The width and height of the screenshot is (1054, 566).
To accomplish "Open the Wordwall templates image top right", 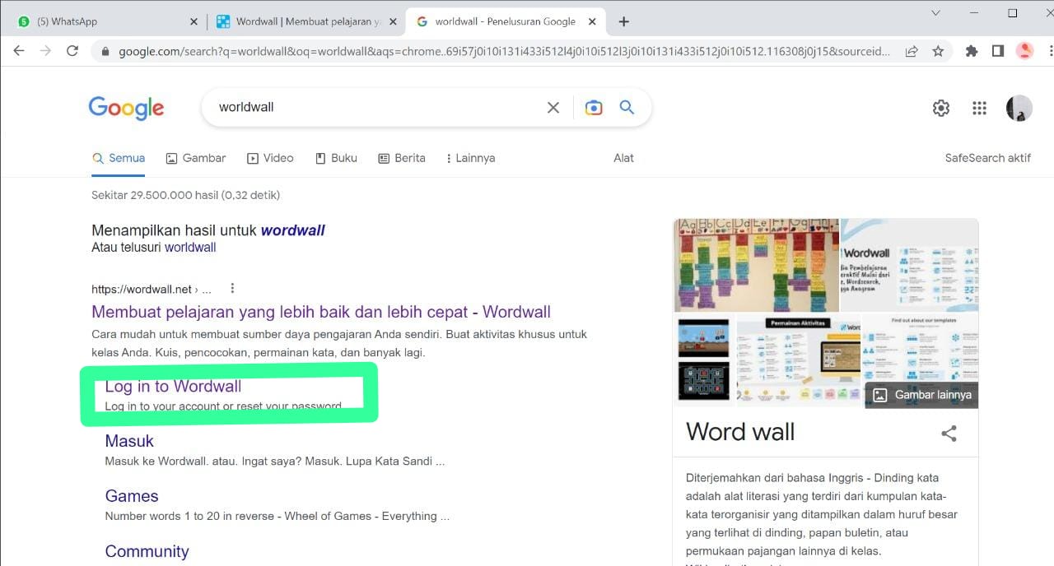I will [x=910, y=265].
